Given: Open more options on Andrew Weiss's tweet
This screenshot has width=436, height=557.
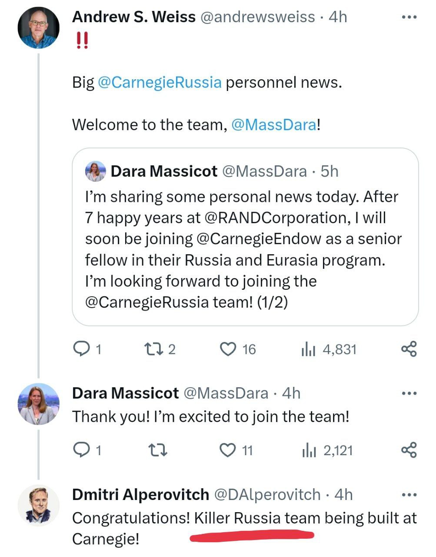Looking at the screenshot, I should coord(409,17).
